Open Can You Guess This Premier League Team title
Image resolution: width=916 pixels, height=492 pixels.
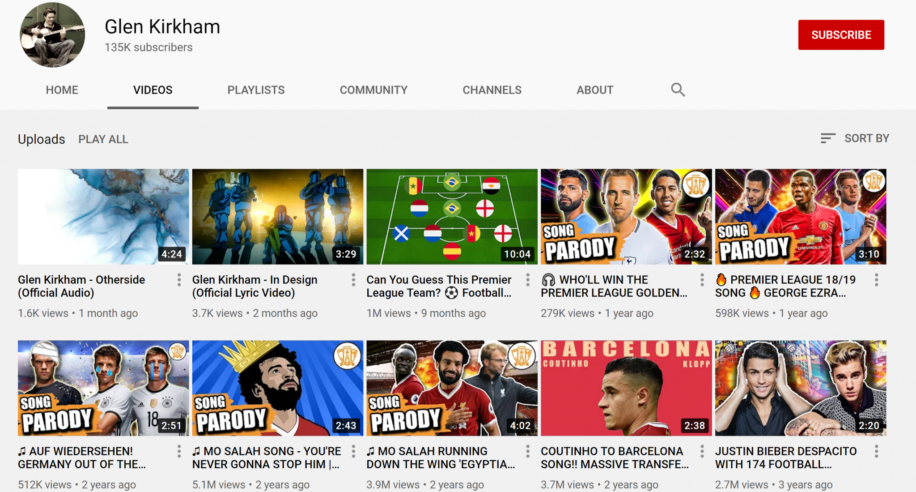(439, 286)
